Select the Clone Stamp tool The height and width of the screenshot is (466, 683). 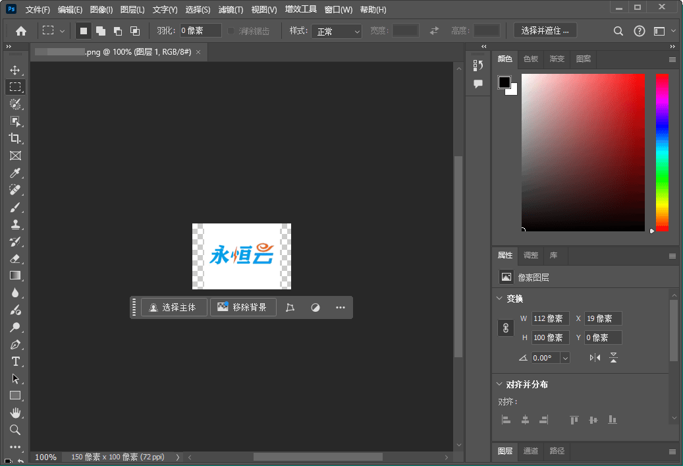15,224
